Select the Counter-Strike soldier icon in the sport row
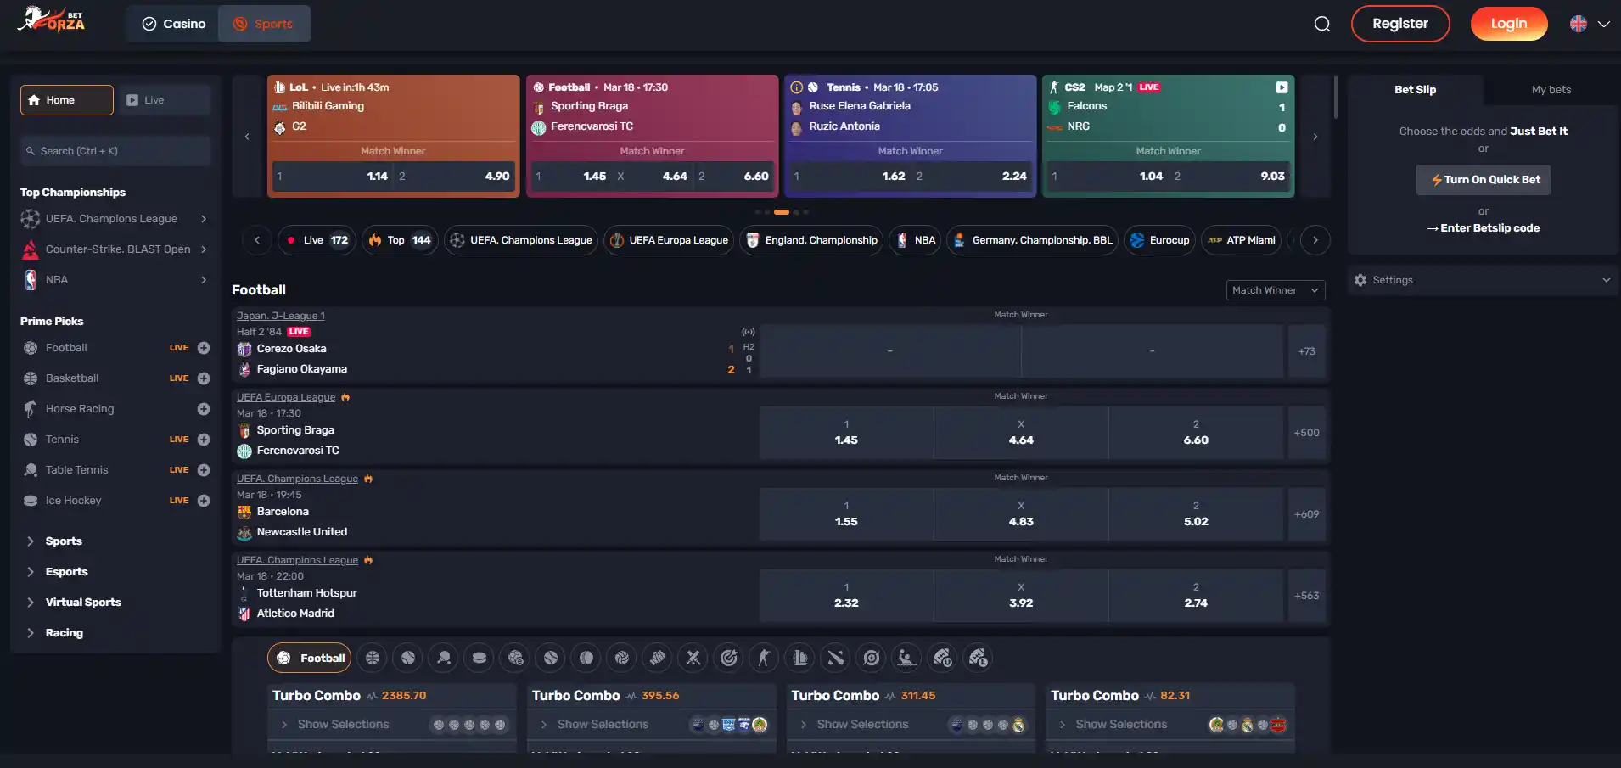 coord(765,658)
